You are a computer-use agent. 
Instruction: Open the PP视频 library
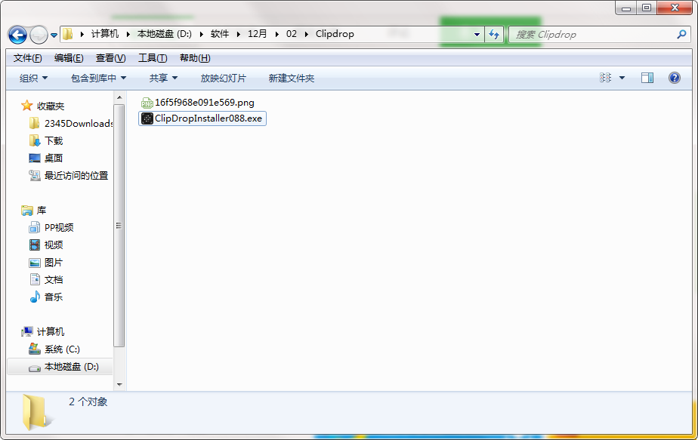tap(59, 227)
